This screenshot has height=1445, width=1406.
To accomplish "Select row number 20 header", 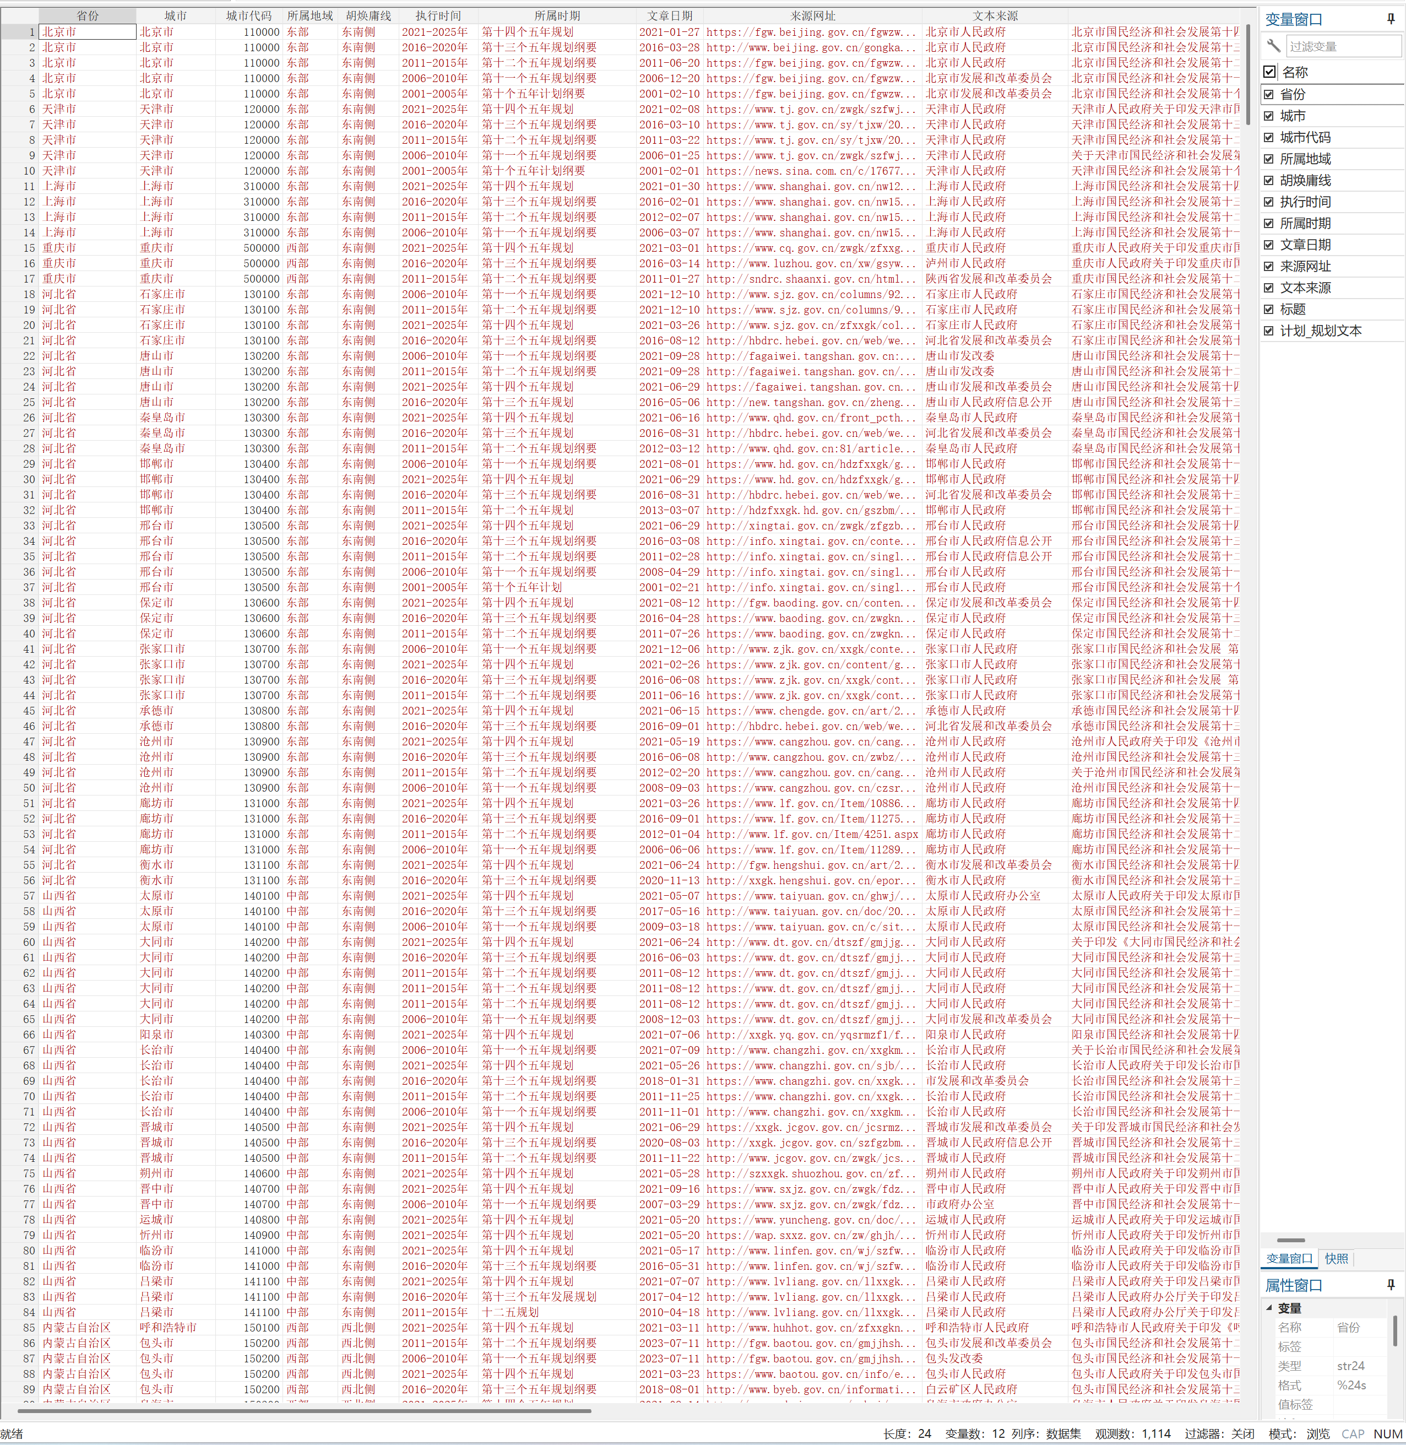I will click(x=20, y=325).
